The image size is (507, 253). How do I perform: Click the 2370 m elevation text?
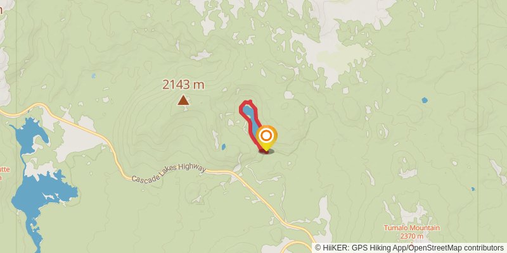411,236
